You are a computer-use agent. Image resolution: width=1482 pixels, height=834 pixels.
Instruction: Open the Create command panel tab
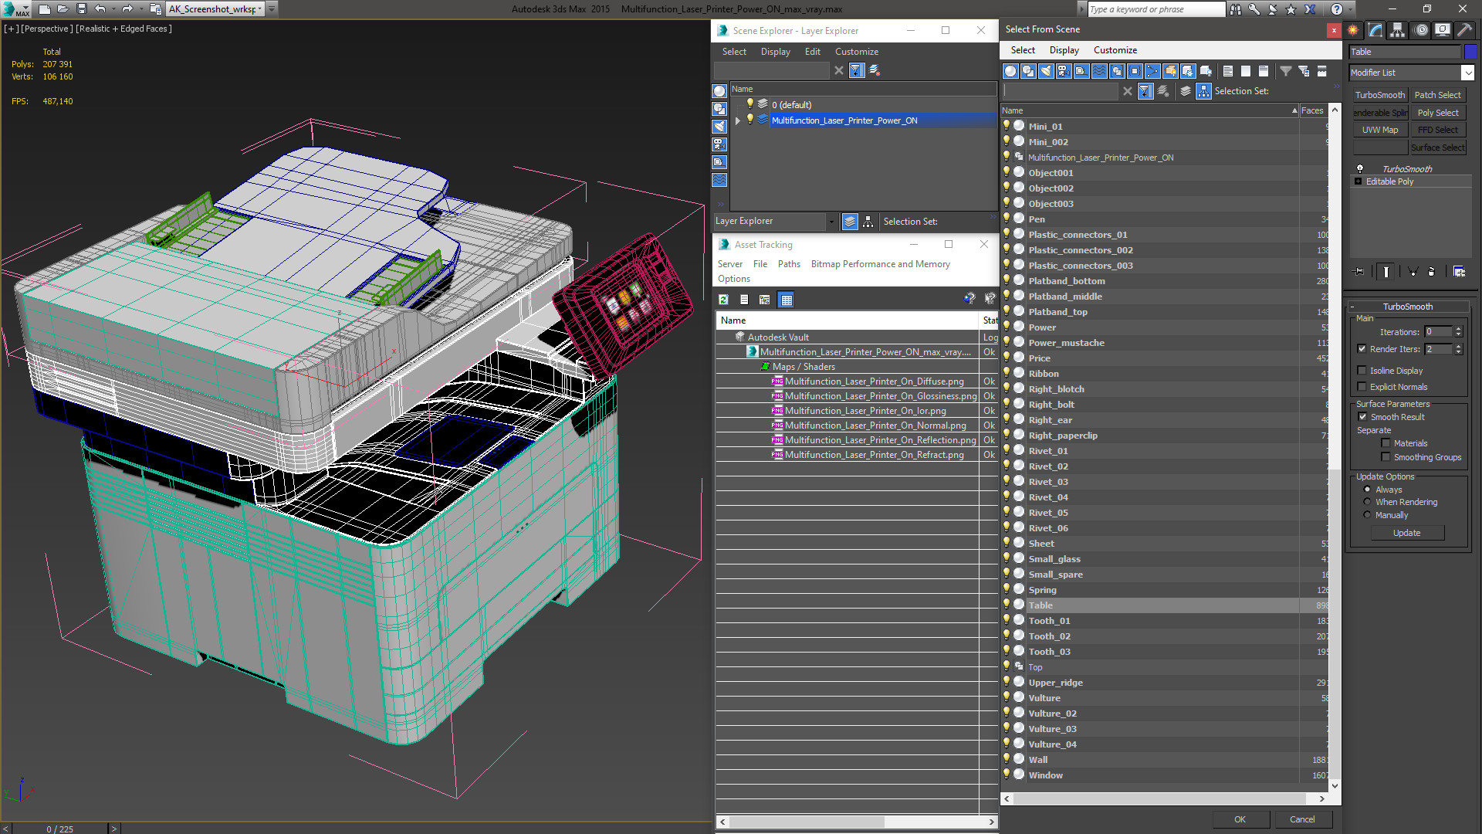(1353, 30)
